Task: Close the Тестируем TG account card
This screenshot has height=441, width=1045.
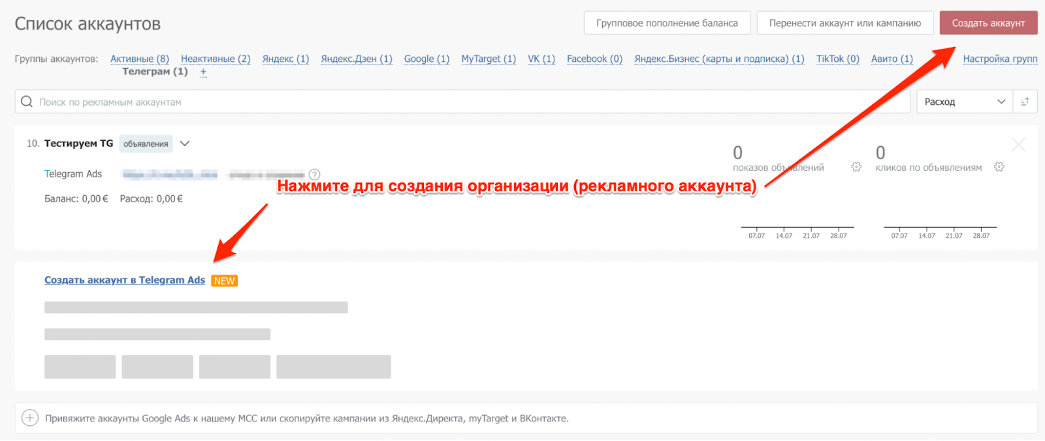Action: pos(1018,144)
